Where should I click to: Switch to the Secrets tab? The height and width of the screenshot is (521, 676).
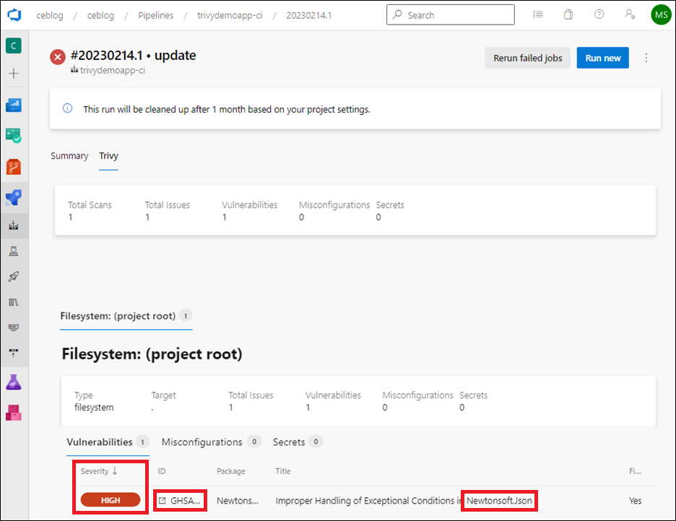tap(298, 442)
